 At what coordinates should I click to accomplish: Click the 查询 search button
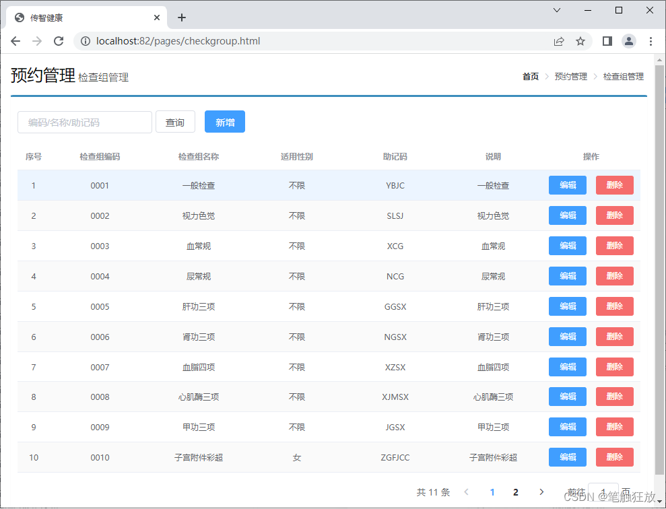175,122
